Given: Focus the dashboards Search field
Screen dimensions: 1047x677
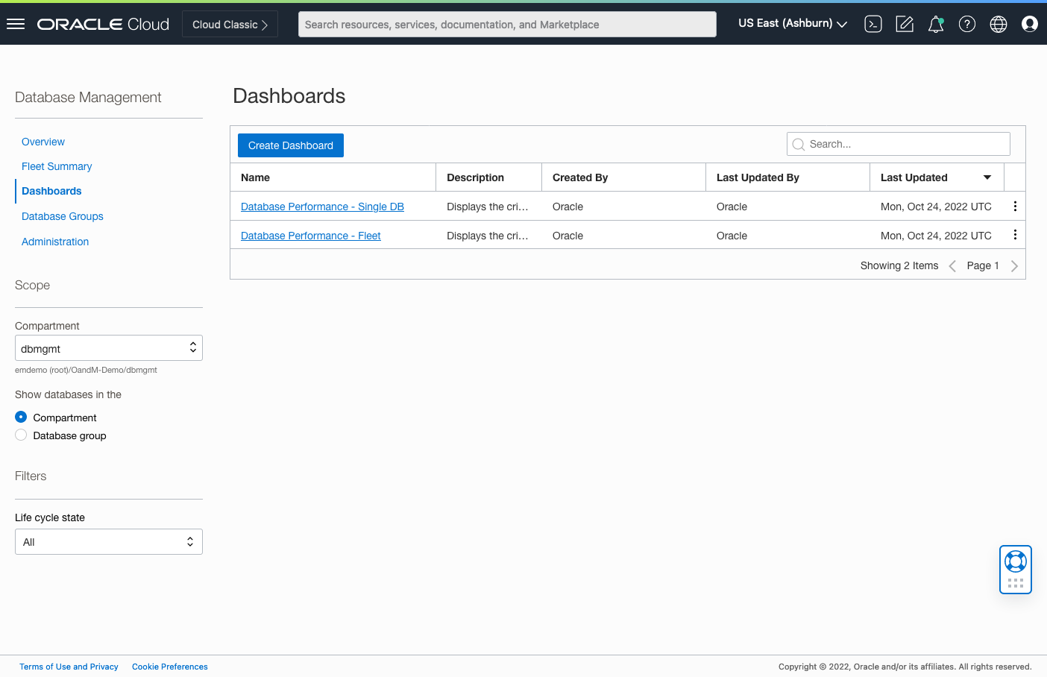Looking at the screenshot, I should (899, 144).
